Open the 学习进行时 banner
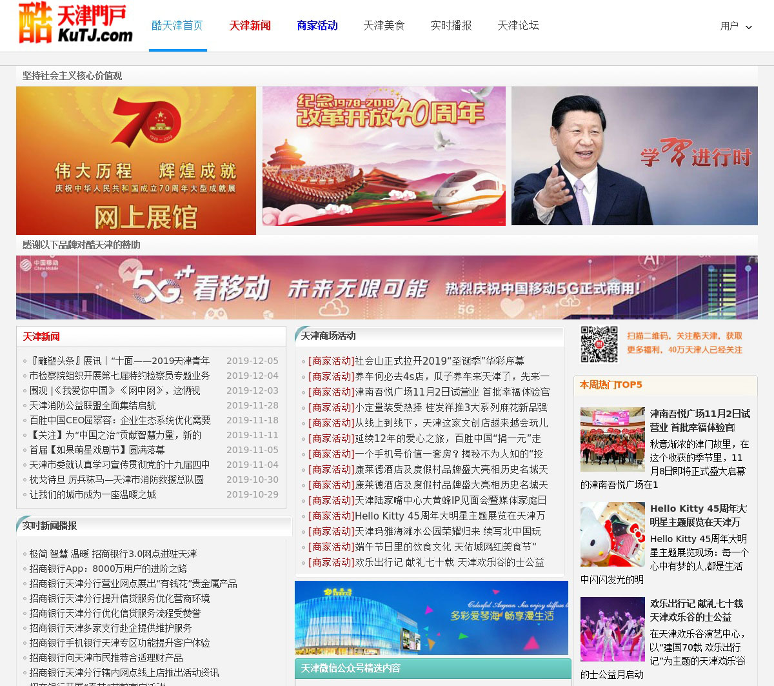 click(x=635, y=156)
